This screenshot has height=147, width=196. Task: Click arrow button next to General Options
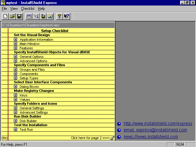point(16,56)
